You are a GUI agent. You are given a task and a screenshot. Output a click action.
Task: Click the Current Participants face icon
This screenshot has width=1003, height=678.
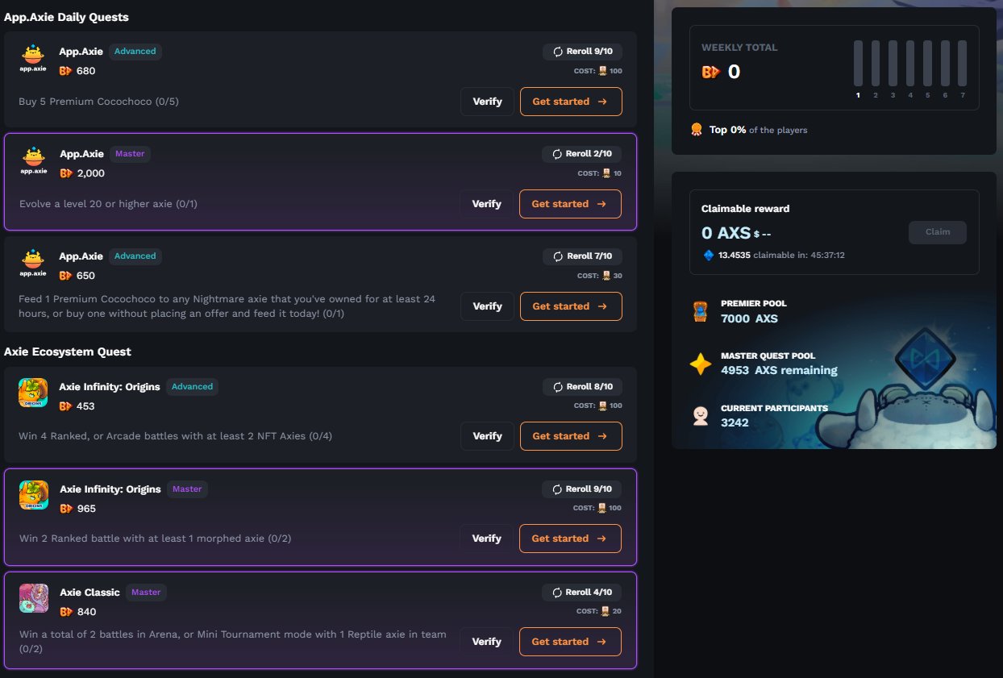[700, 416]
